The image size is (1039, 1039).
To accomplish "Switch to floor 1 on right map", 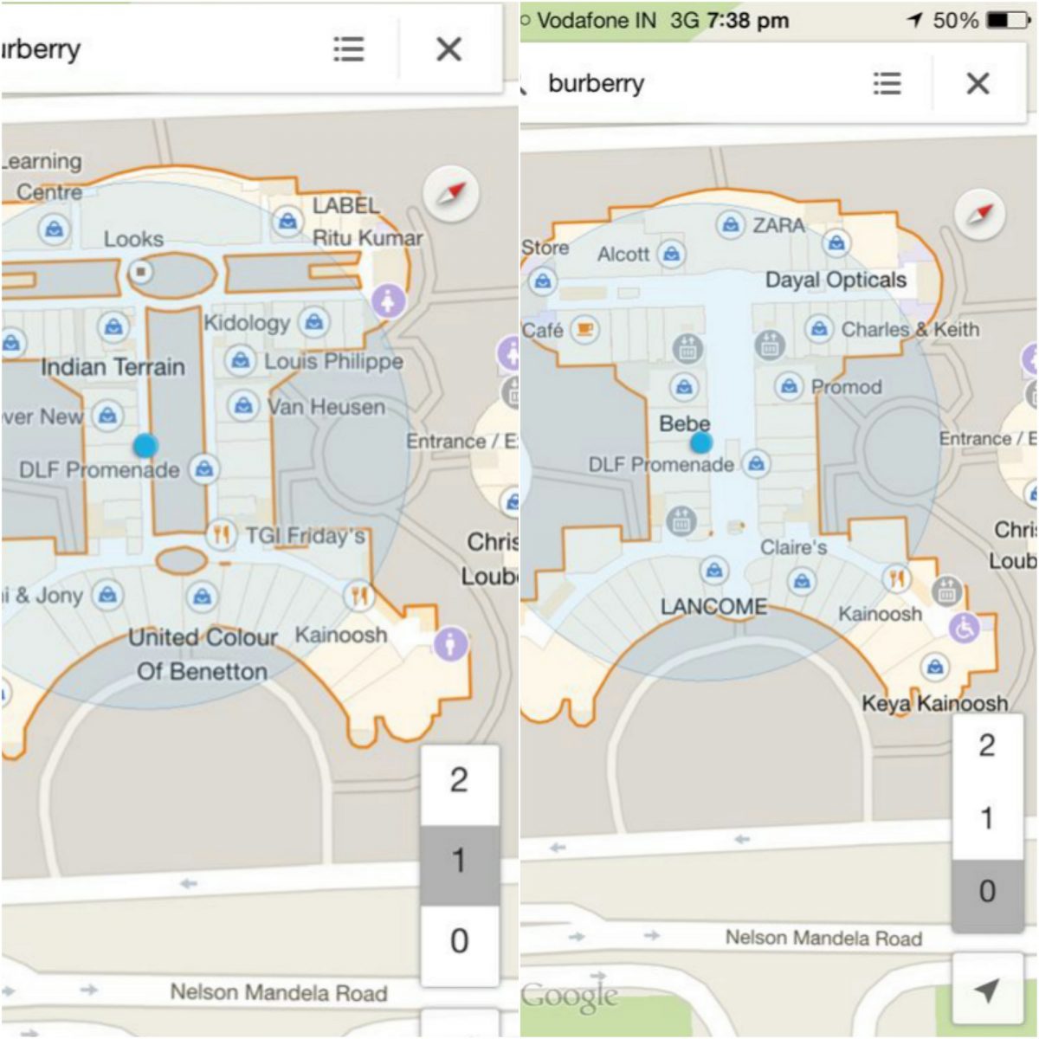I will (986, 818).
